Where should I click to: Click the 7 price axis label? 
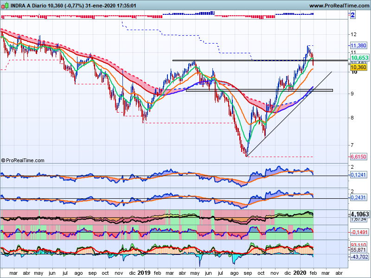tap(352, 145)
